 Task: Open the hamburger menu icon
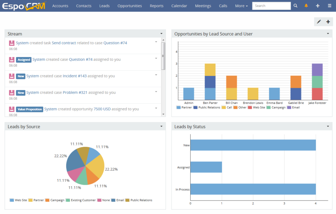pos(329,6)
